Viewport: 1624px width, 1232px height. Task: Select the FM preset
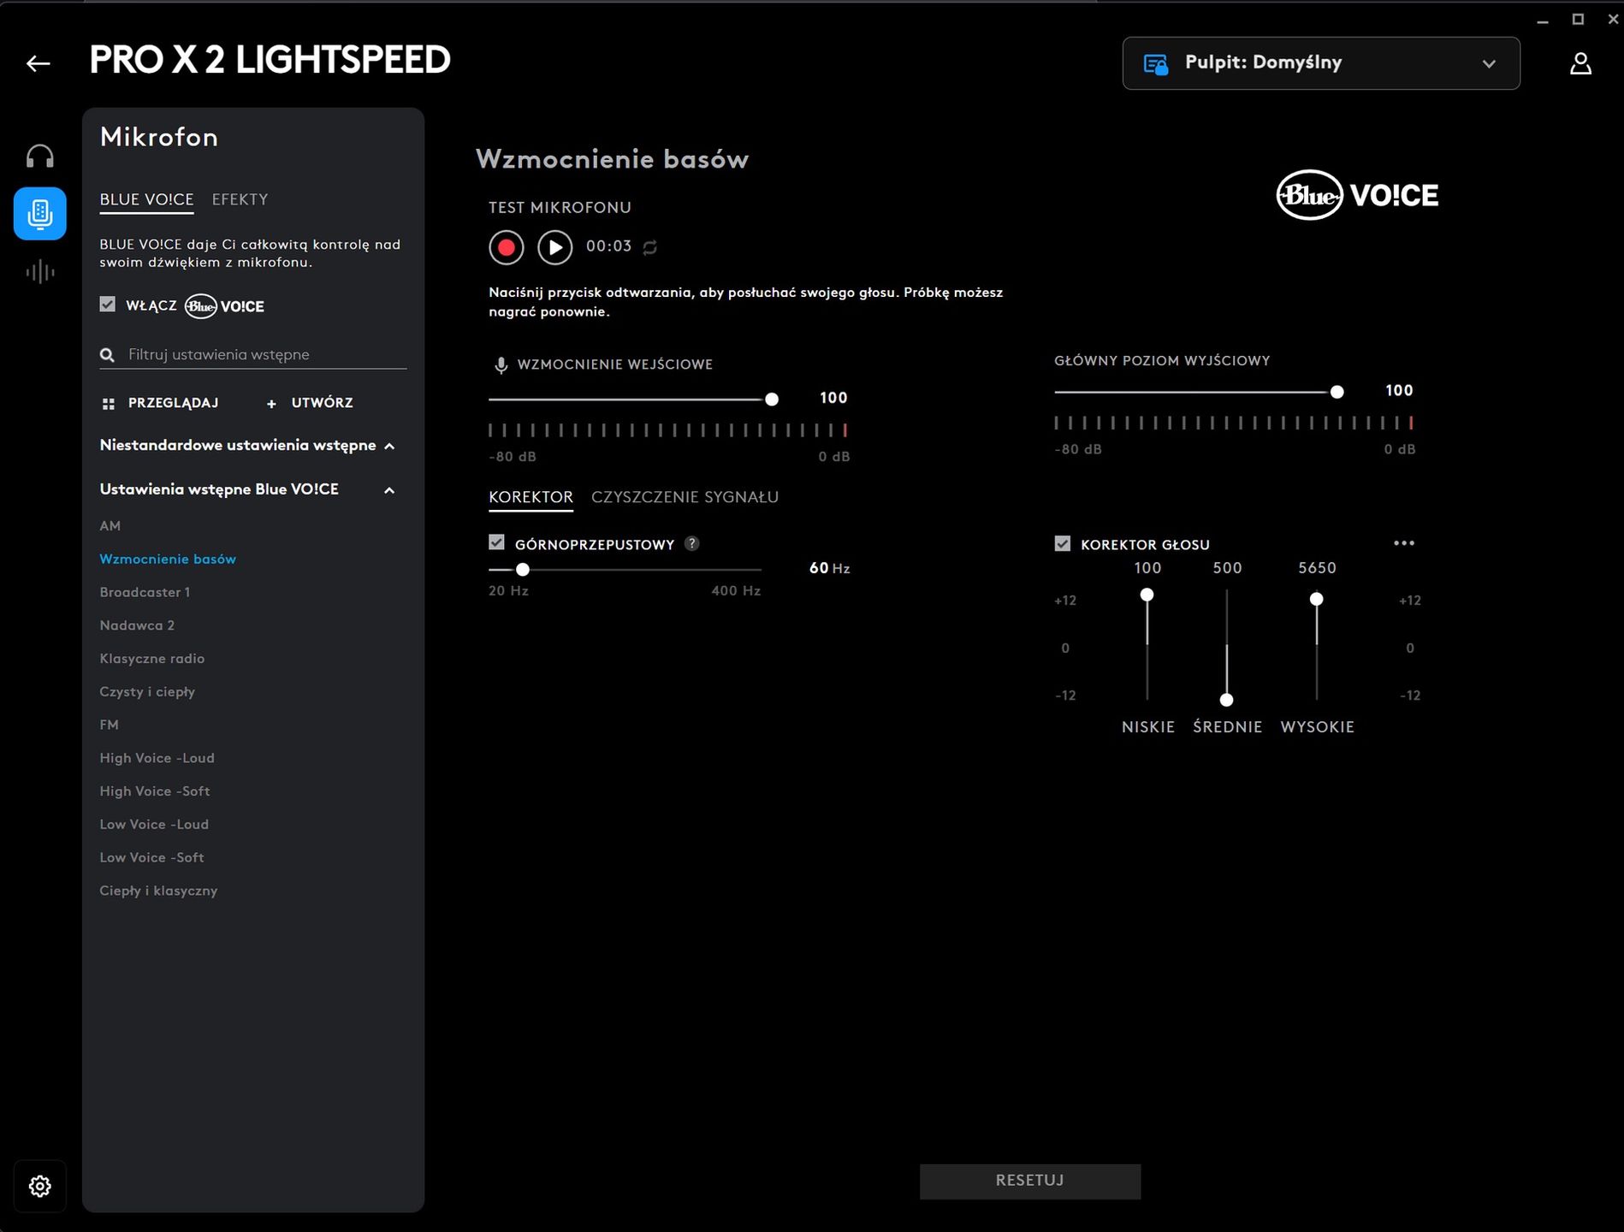pos(110,725)
